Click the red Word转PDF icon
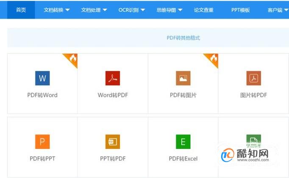The image size is (289, 178). pyautogui.click(x=113, y=78)
